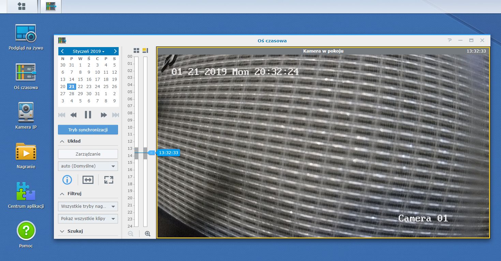Screen dimensions: 501x261
Task: Select the yellow layout icon above the timeline
Action: click(145, 50)
